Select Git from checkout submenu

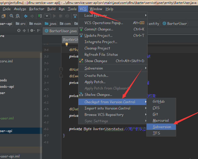[x=155, y=114]
